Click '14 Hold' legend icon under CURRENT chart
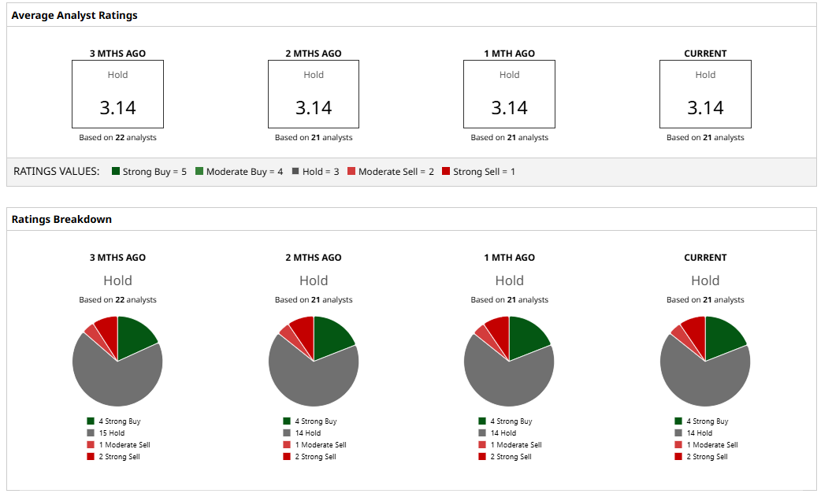This screenshot has width=832, height=501. pos(678,433)
